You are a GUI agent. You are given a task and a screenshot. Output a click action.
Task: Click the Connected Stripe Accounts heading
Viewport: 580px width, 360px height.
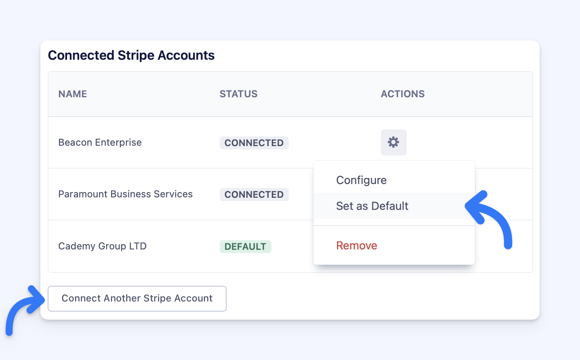click(x=131, y=55)
